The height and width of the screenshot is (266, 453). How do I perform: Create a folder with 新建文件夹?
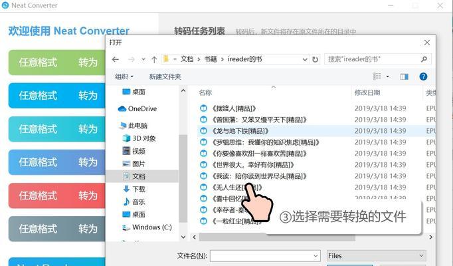[165, 76]
